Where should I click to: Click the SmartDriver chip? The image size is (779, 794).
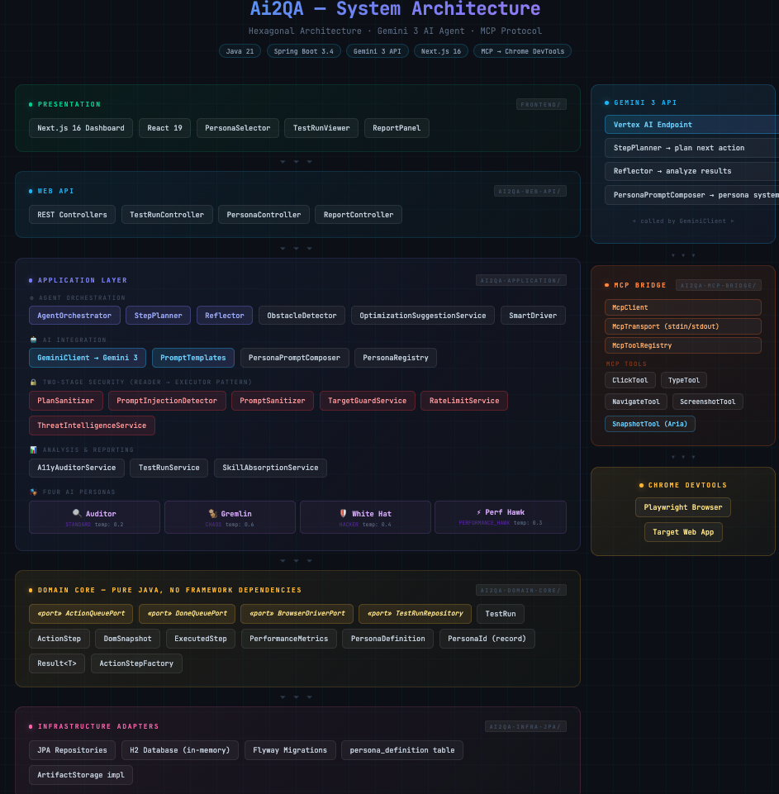click(533, 316)
